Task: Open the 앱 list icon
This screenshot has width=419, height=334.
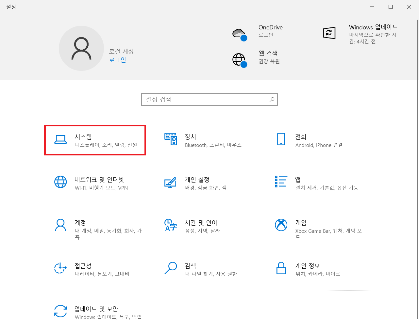Action: coord(281,182)
